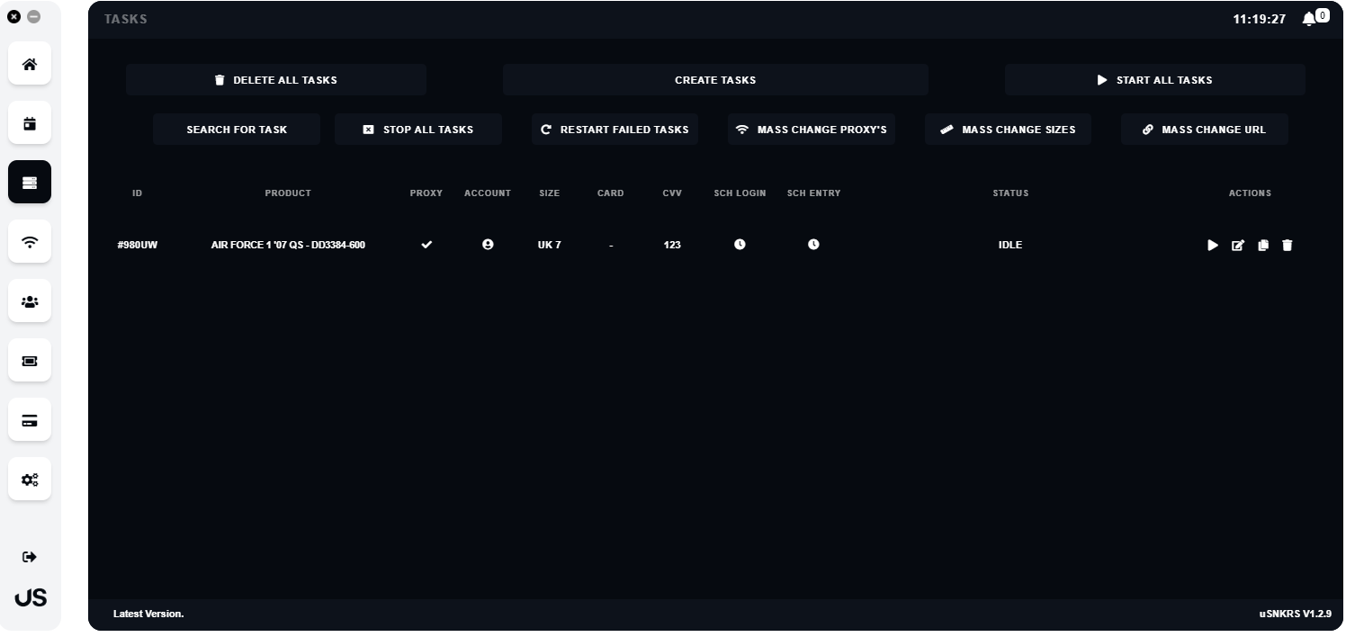Open the credit card sidebar icon
This screenshot has width=1346, height=637.
(30, 420)
